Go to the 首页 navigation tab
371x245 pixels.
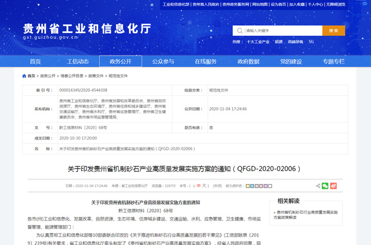pyautogui.click(x=35, y=62)
